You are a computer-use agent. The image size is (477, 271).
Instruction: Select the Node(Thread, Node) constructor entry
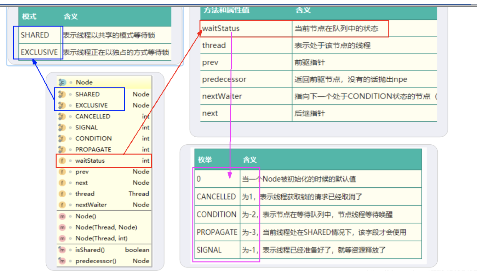(106, 227)
